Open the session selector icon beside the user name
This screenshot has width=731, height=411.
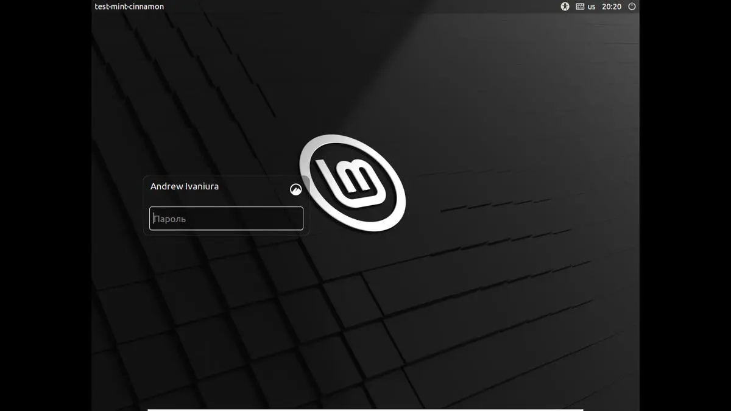[295, 189]
